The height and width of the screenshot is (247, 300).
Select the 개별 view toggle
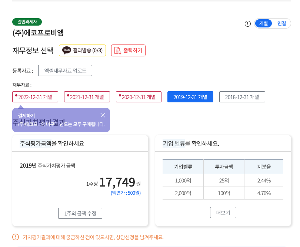(263, 23)
